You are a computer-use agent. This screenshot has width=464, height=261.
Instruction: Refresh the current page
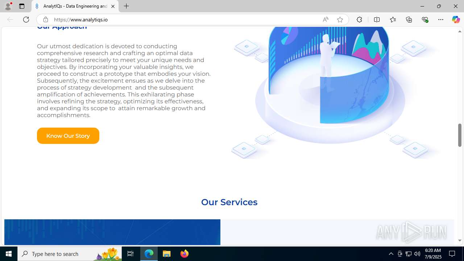pyautogui.click(x=26, y=20)
